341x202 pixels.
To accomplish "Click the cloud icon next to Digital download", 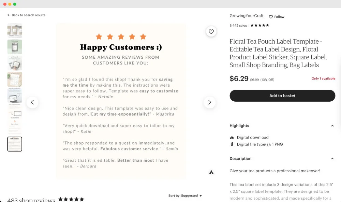I will coord(232,137).
